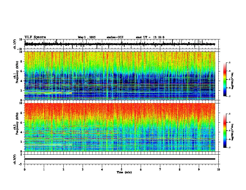This screenshot has height=190, width=246.
Task: Click the ch.2 colorbar "log(PSD)(V²/Hz)" label
Action: pos(232,132)
